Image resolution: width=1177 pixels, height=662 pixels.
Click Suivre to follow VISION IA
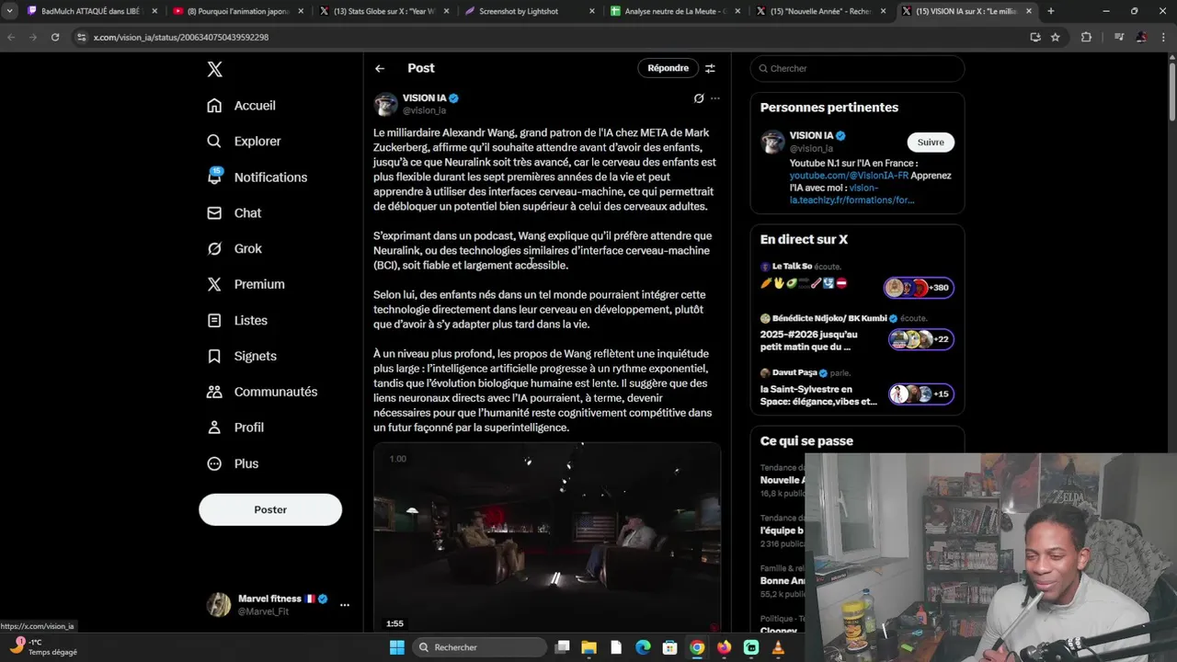931,143
